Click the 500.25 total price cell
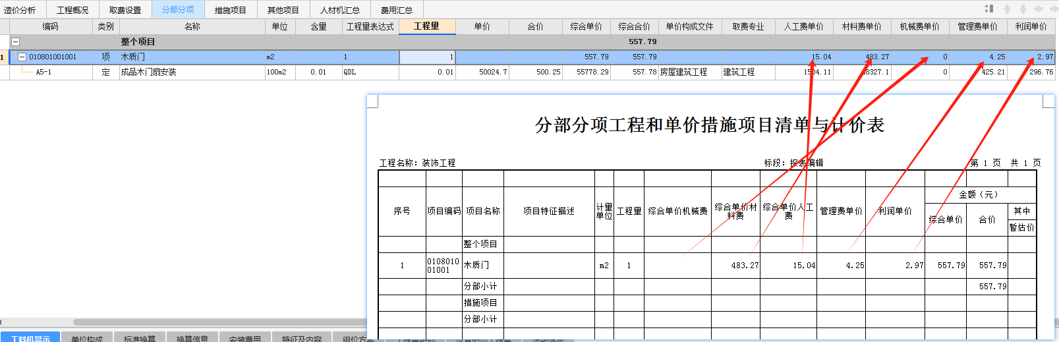The height and width of the screenshot is (342, 1059). tap(536, 72)
